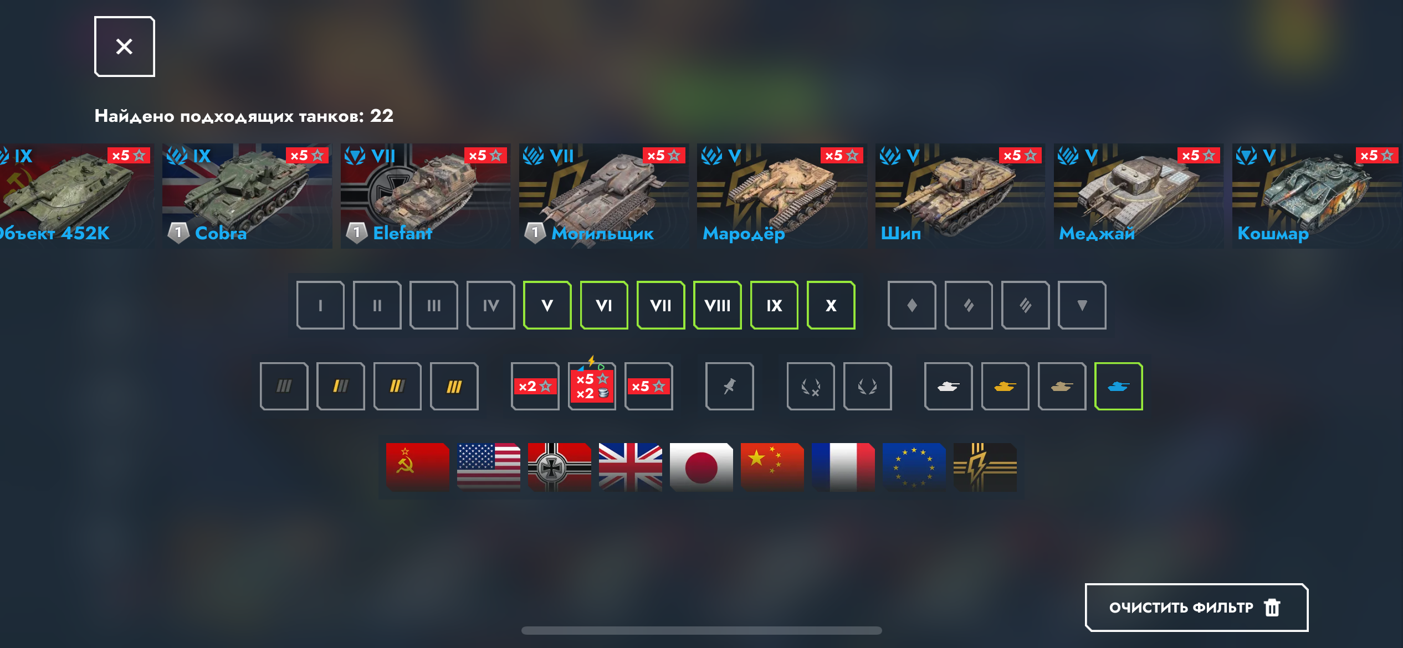
Task: Toggle tier X filter off
Action: click(831, 305)
